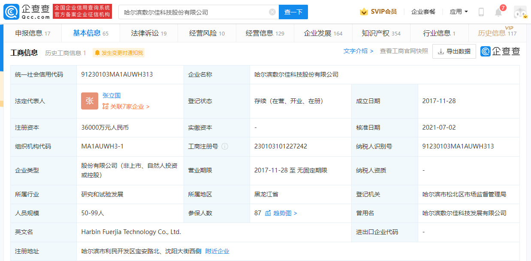Open 张立国 legal representative link

pyautogui.click(x=112, y=96)
